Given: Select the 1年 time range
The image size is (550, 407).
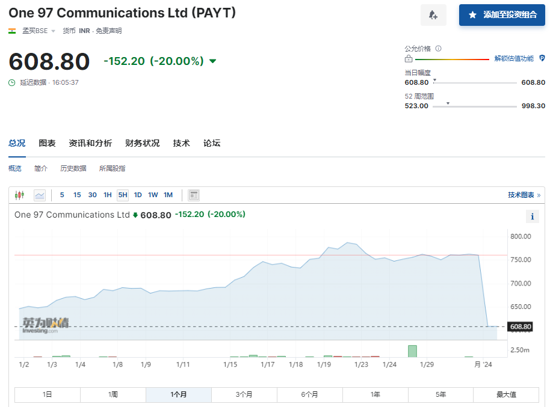Looking at the screenshot, I should [x=375, y=395].
